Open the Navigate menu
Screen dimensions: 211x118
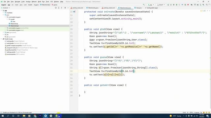point(17,2)
